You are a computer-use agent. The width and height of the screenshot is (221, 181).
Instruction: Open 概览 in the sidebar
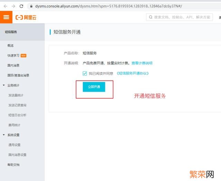pyautogui.click(x=10, y=46)
